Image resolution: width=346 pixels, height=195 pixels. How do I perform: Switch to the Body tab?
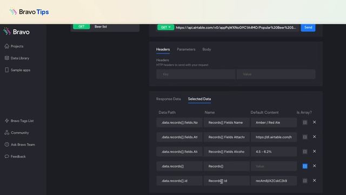(207, 49)
